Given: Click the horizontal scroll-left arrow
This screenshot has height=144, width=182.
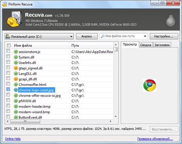Looking at the screenshot, I should point(7,121).
